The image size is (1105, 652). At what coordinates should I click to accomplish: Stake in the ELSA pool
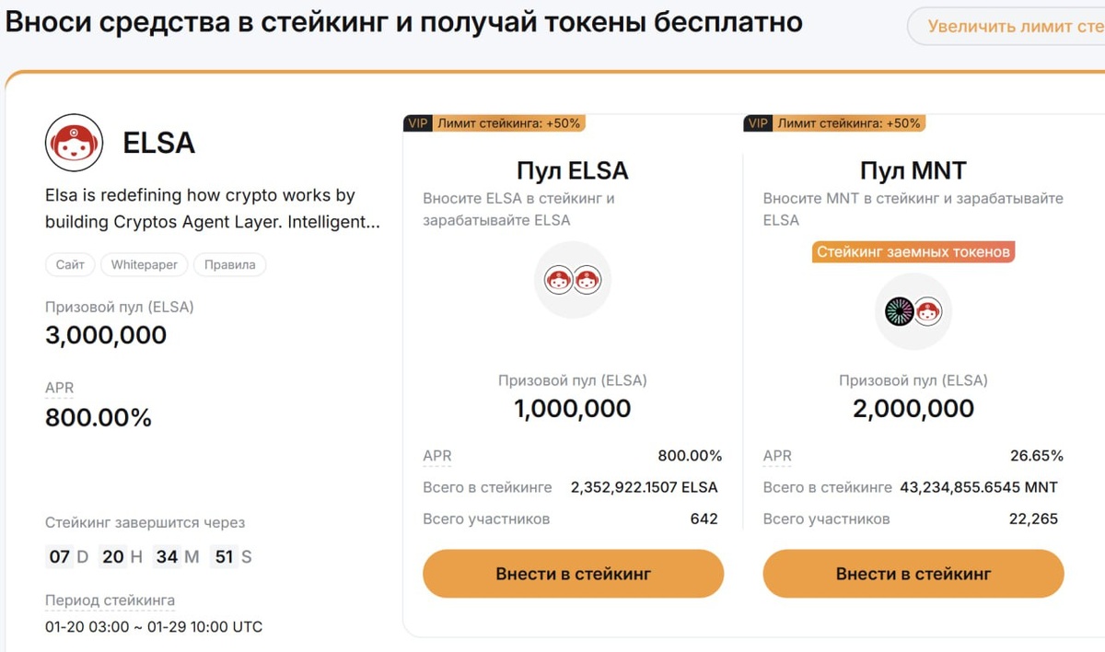(x=573, y=574)
